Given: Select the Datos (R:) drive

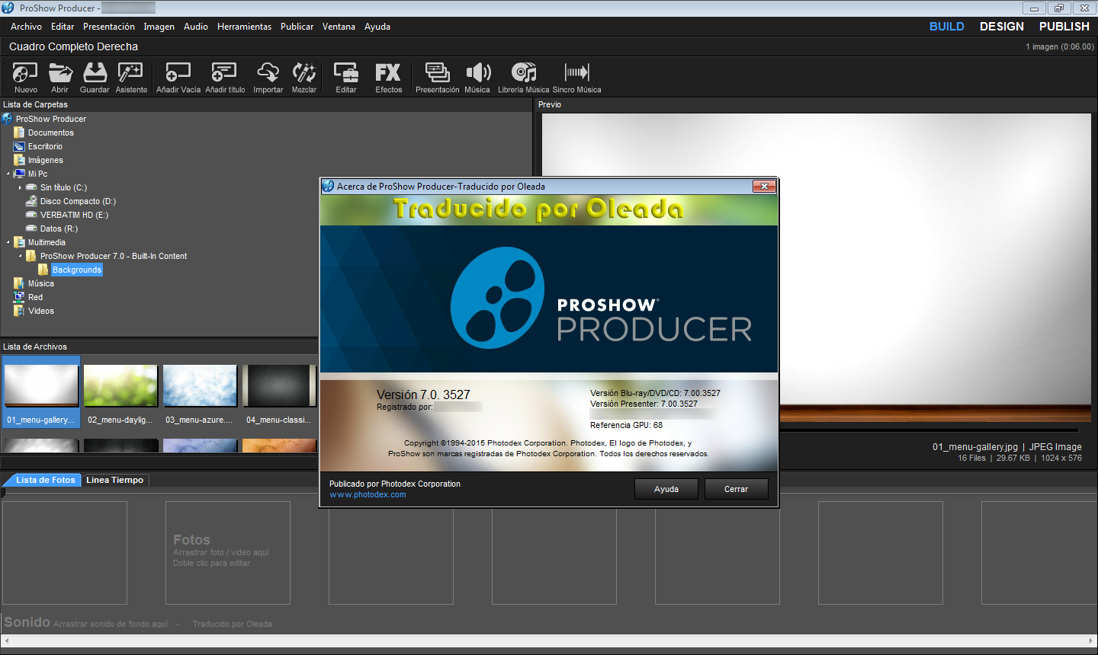Looking at the screenshot, I should point(59,228).
